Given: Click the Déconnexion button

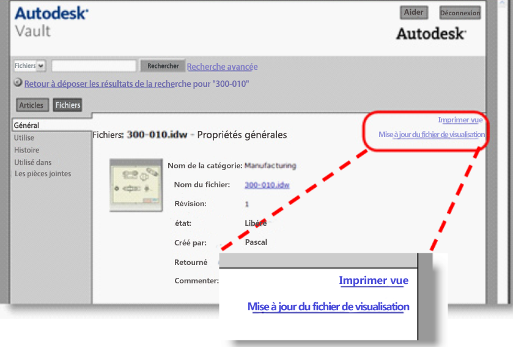Looking at the screenshot, I should coord(460,13).
